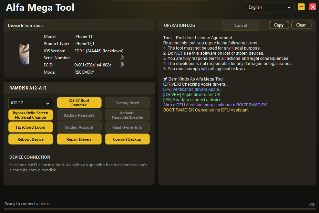Click the Reboot Device button
The width and height of the screenshot is (319, 213).
click(31, 139)
